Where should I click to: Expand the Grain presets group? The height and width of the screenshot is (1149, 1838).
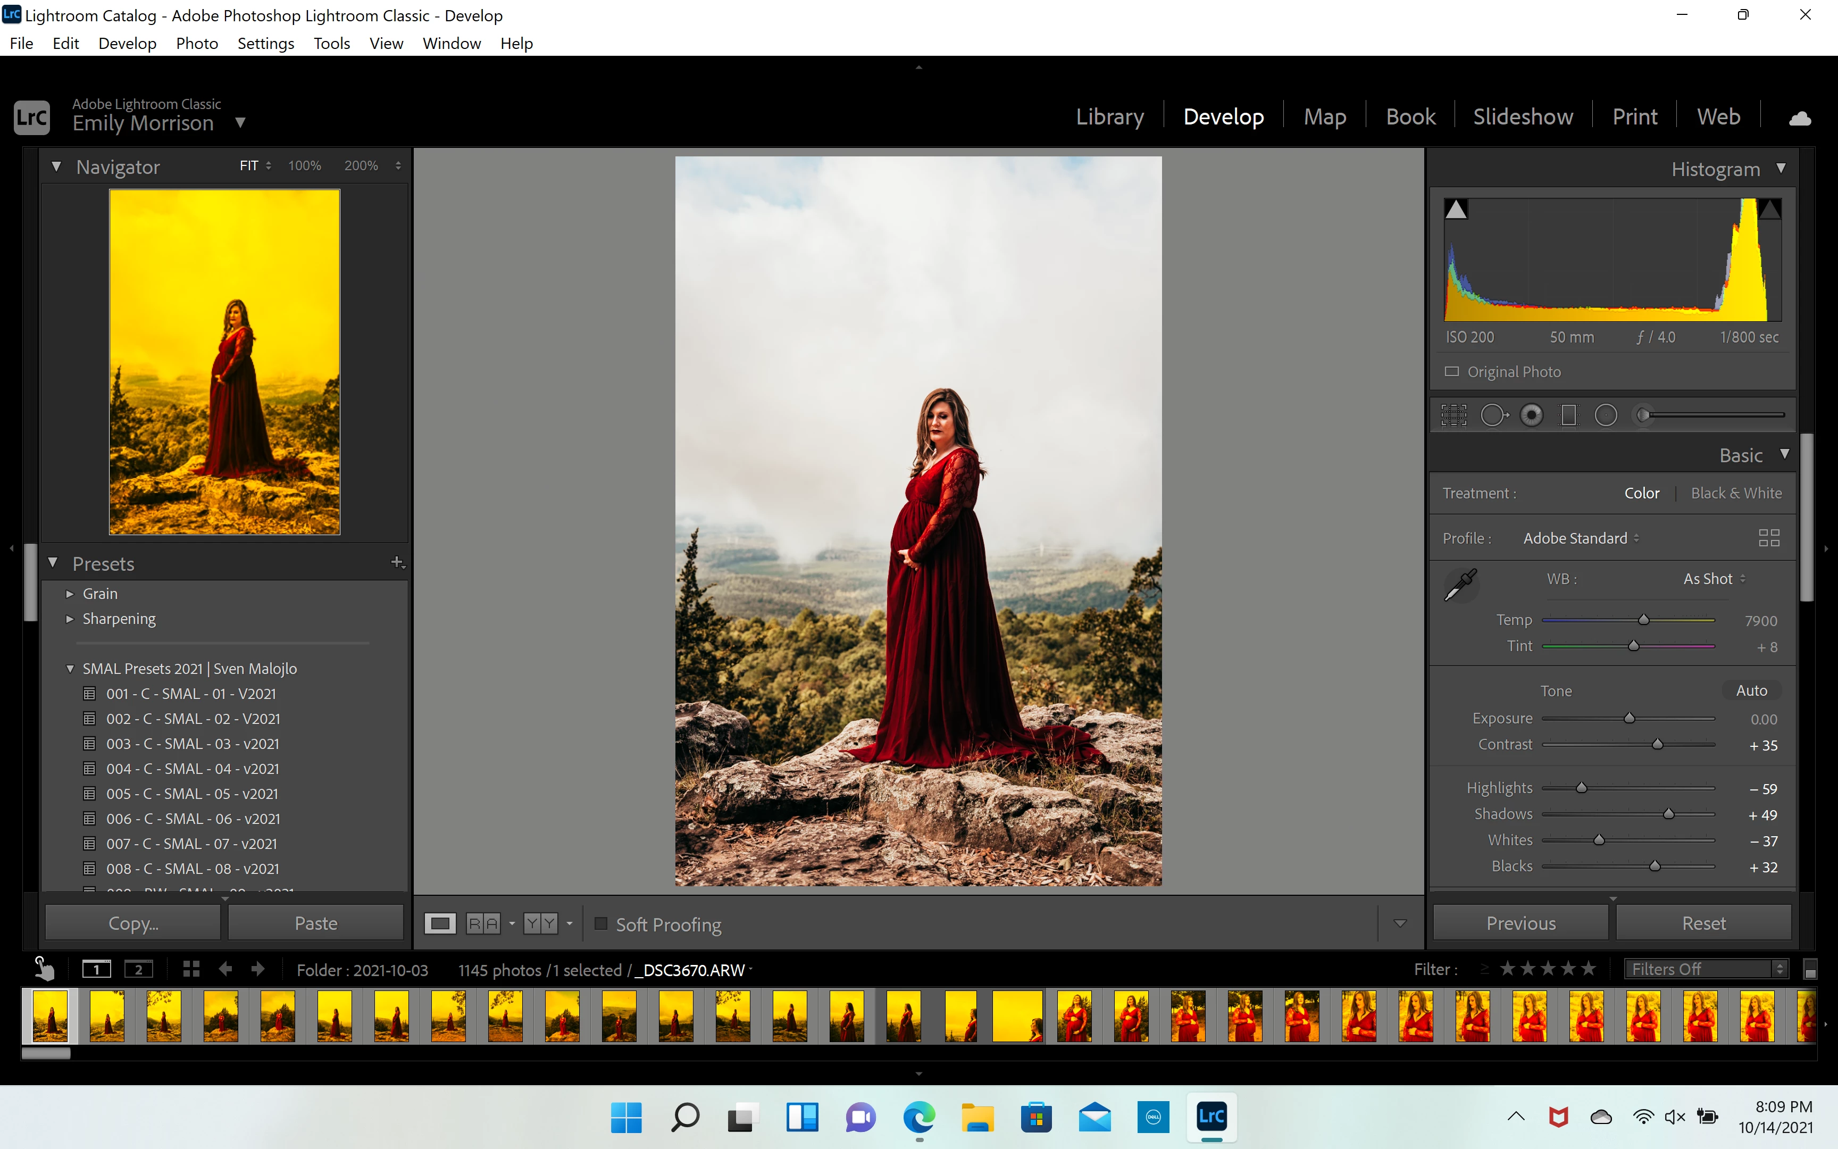pyautogui.click(x=70, y=594)
